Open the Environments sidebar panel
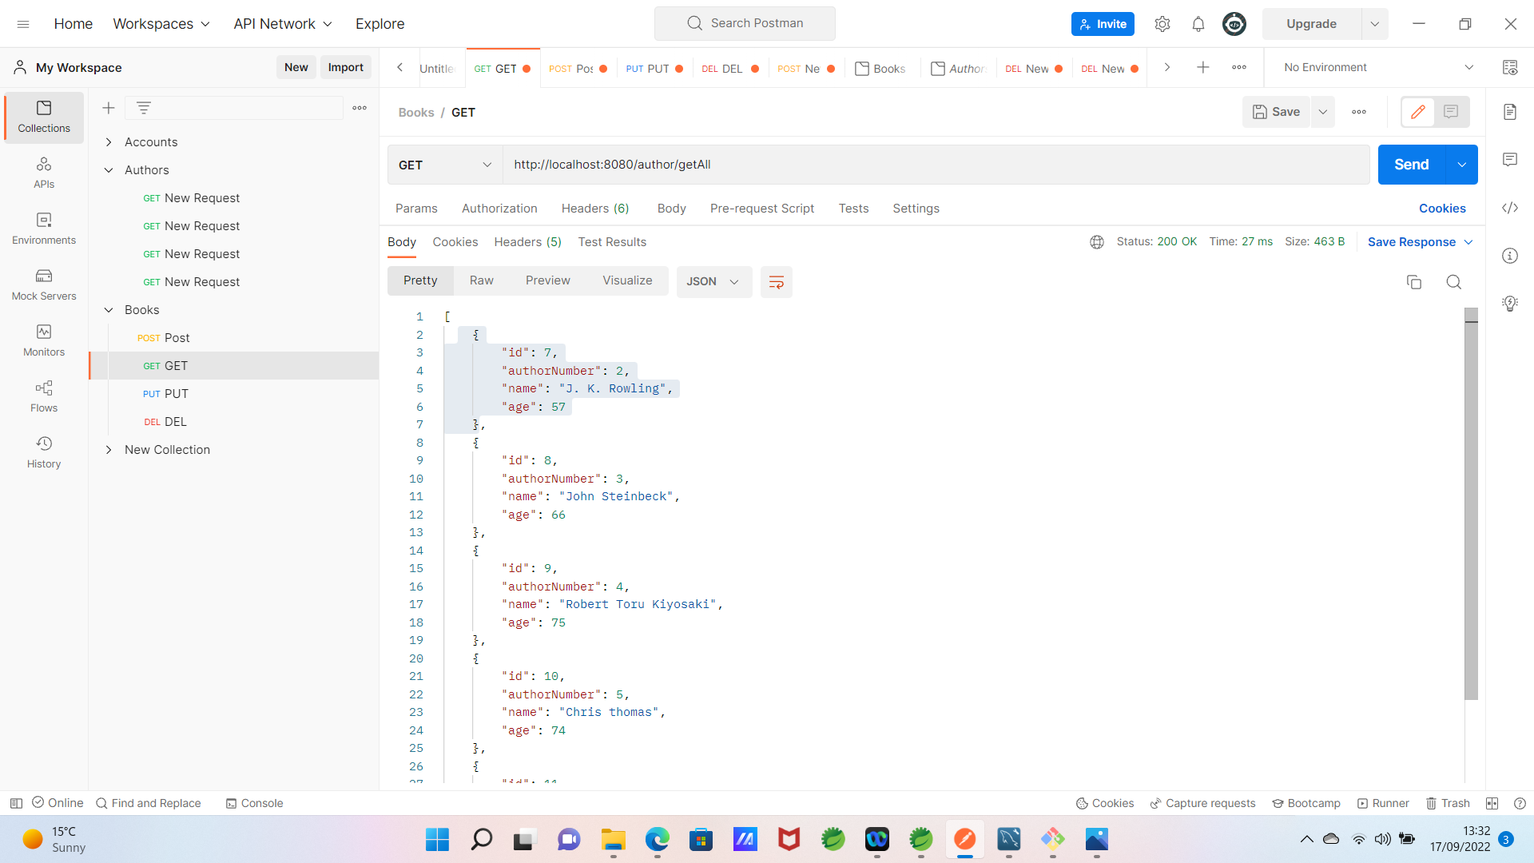Viewport: 1534px width, 863px height. tap(44, 229)
